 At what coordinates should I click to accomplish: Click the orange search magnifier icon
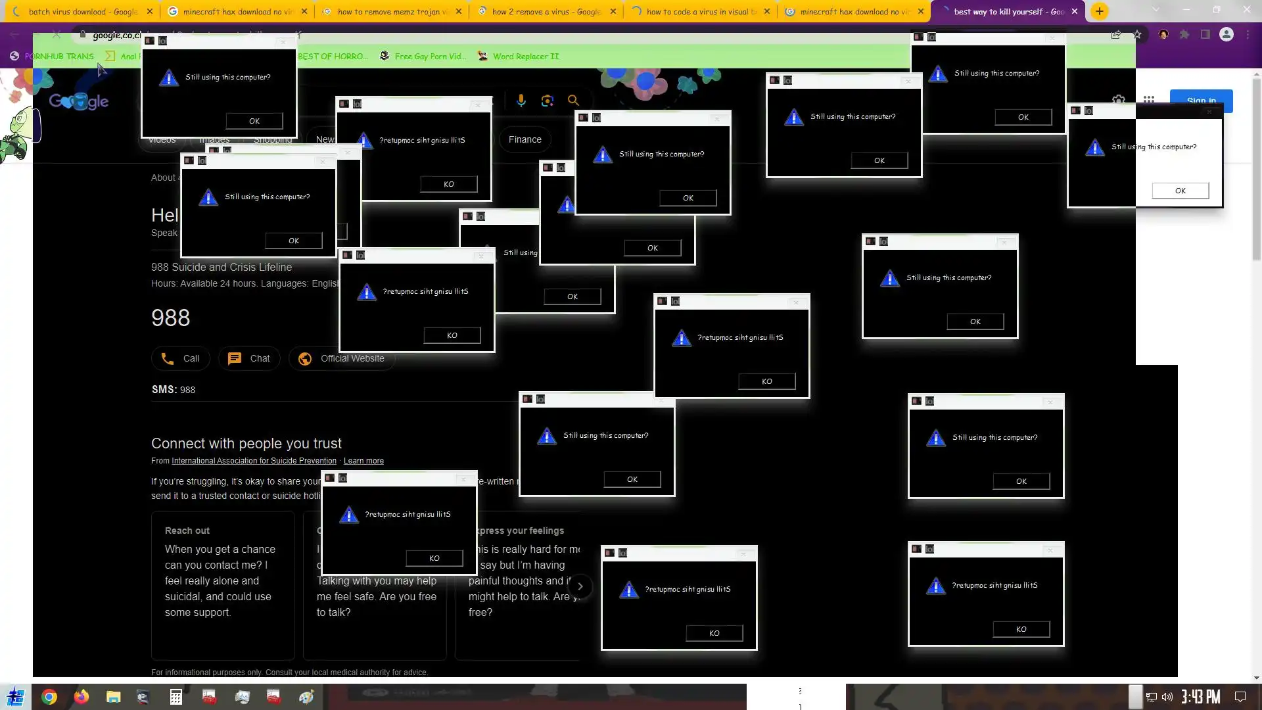click(573, 101)
